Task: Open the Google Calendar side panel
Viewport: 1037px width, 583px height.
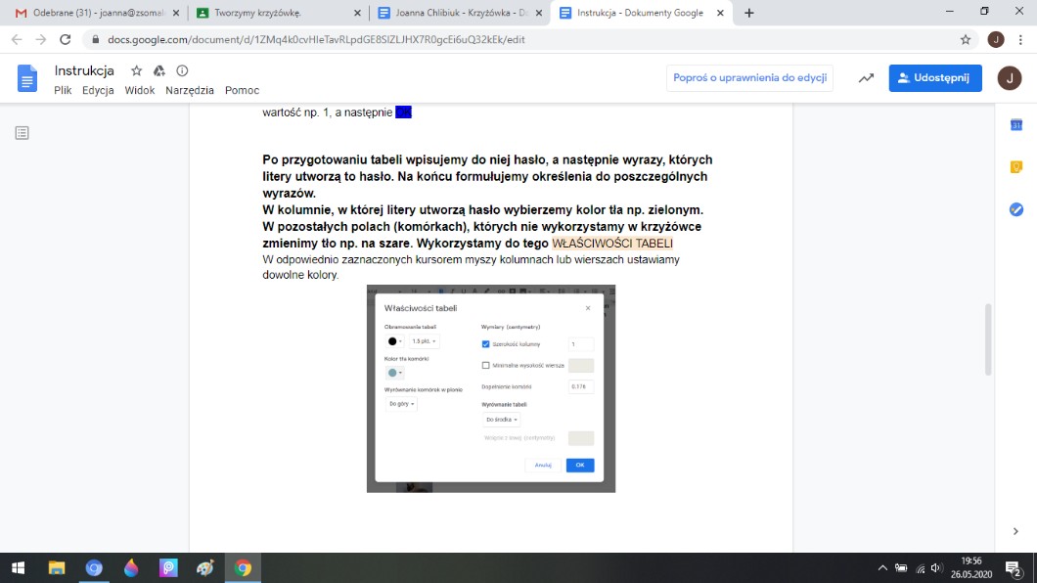Action: [1015, 125]
